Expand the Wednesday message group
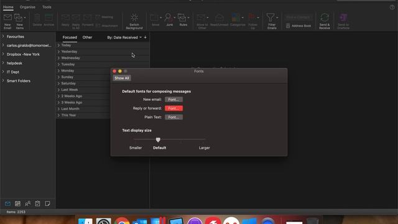 (58, 58)
